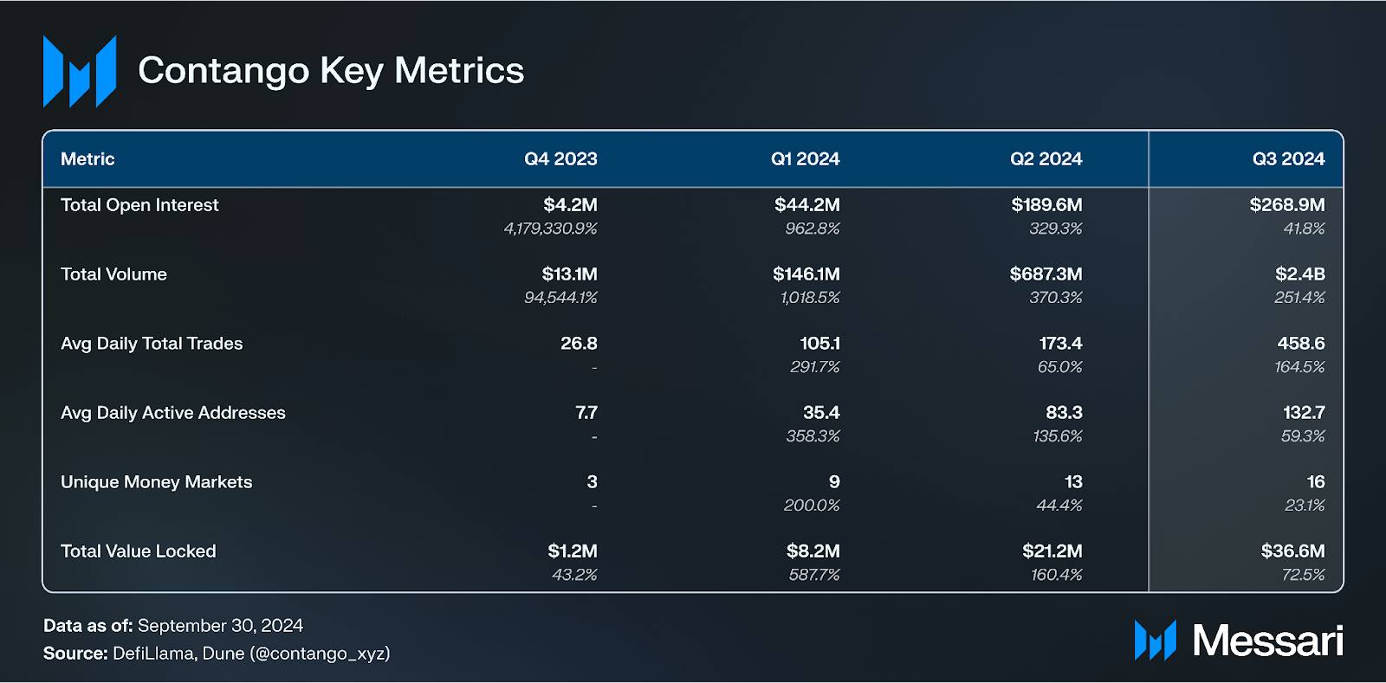
Task: Select the '72.5%' change value
Action: [1304, 575]
